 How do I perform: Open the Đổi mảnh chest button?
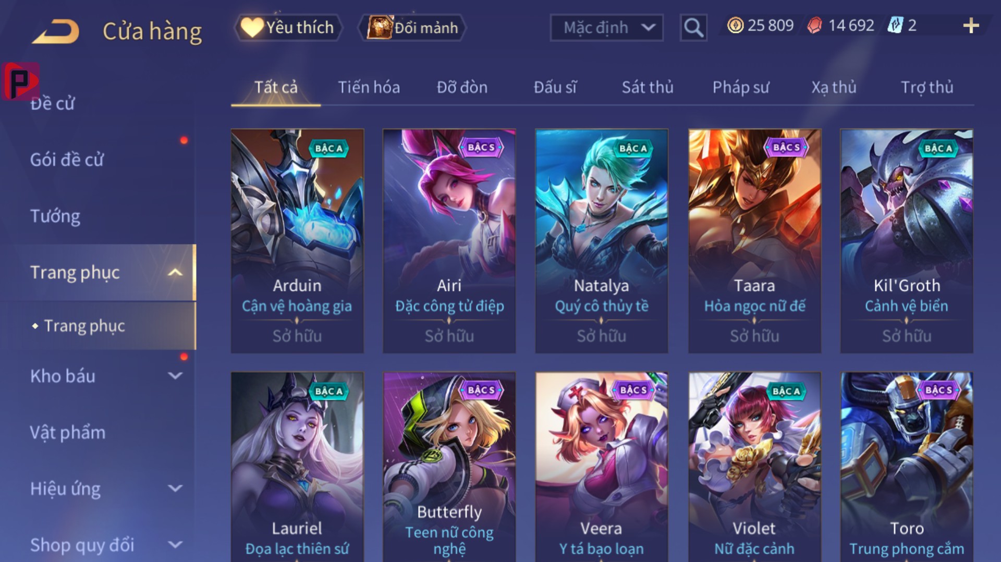412,27
